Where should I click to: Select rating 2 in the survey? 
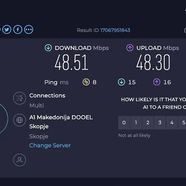(148, 123)
